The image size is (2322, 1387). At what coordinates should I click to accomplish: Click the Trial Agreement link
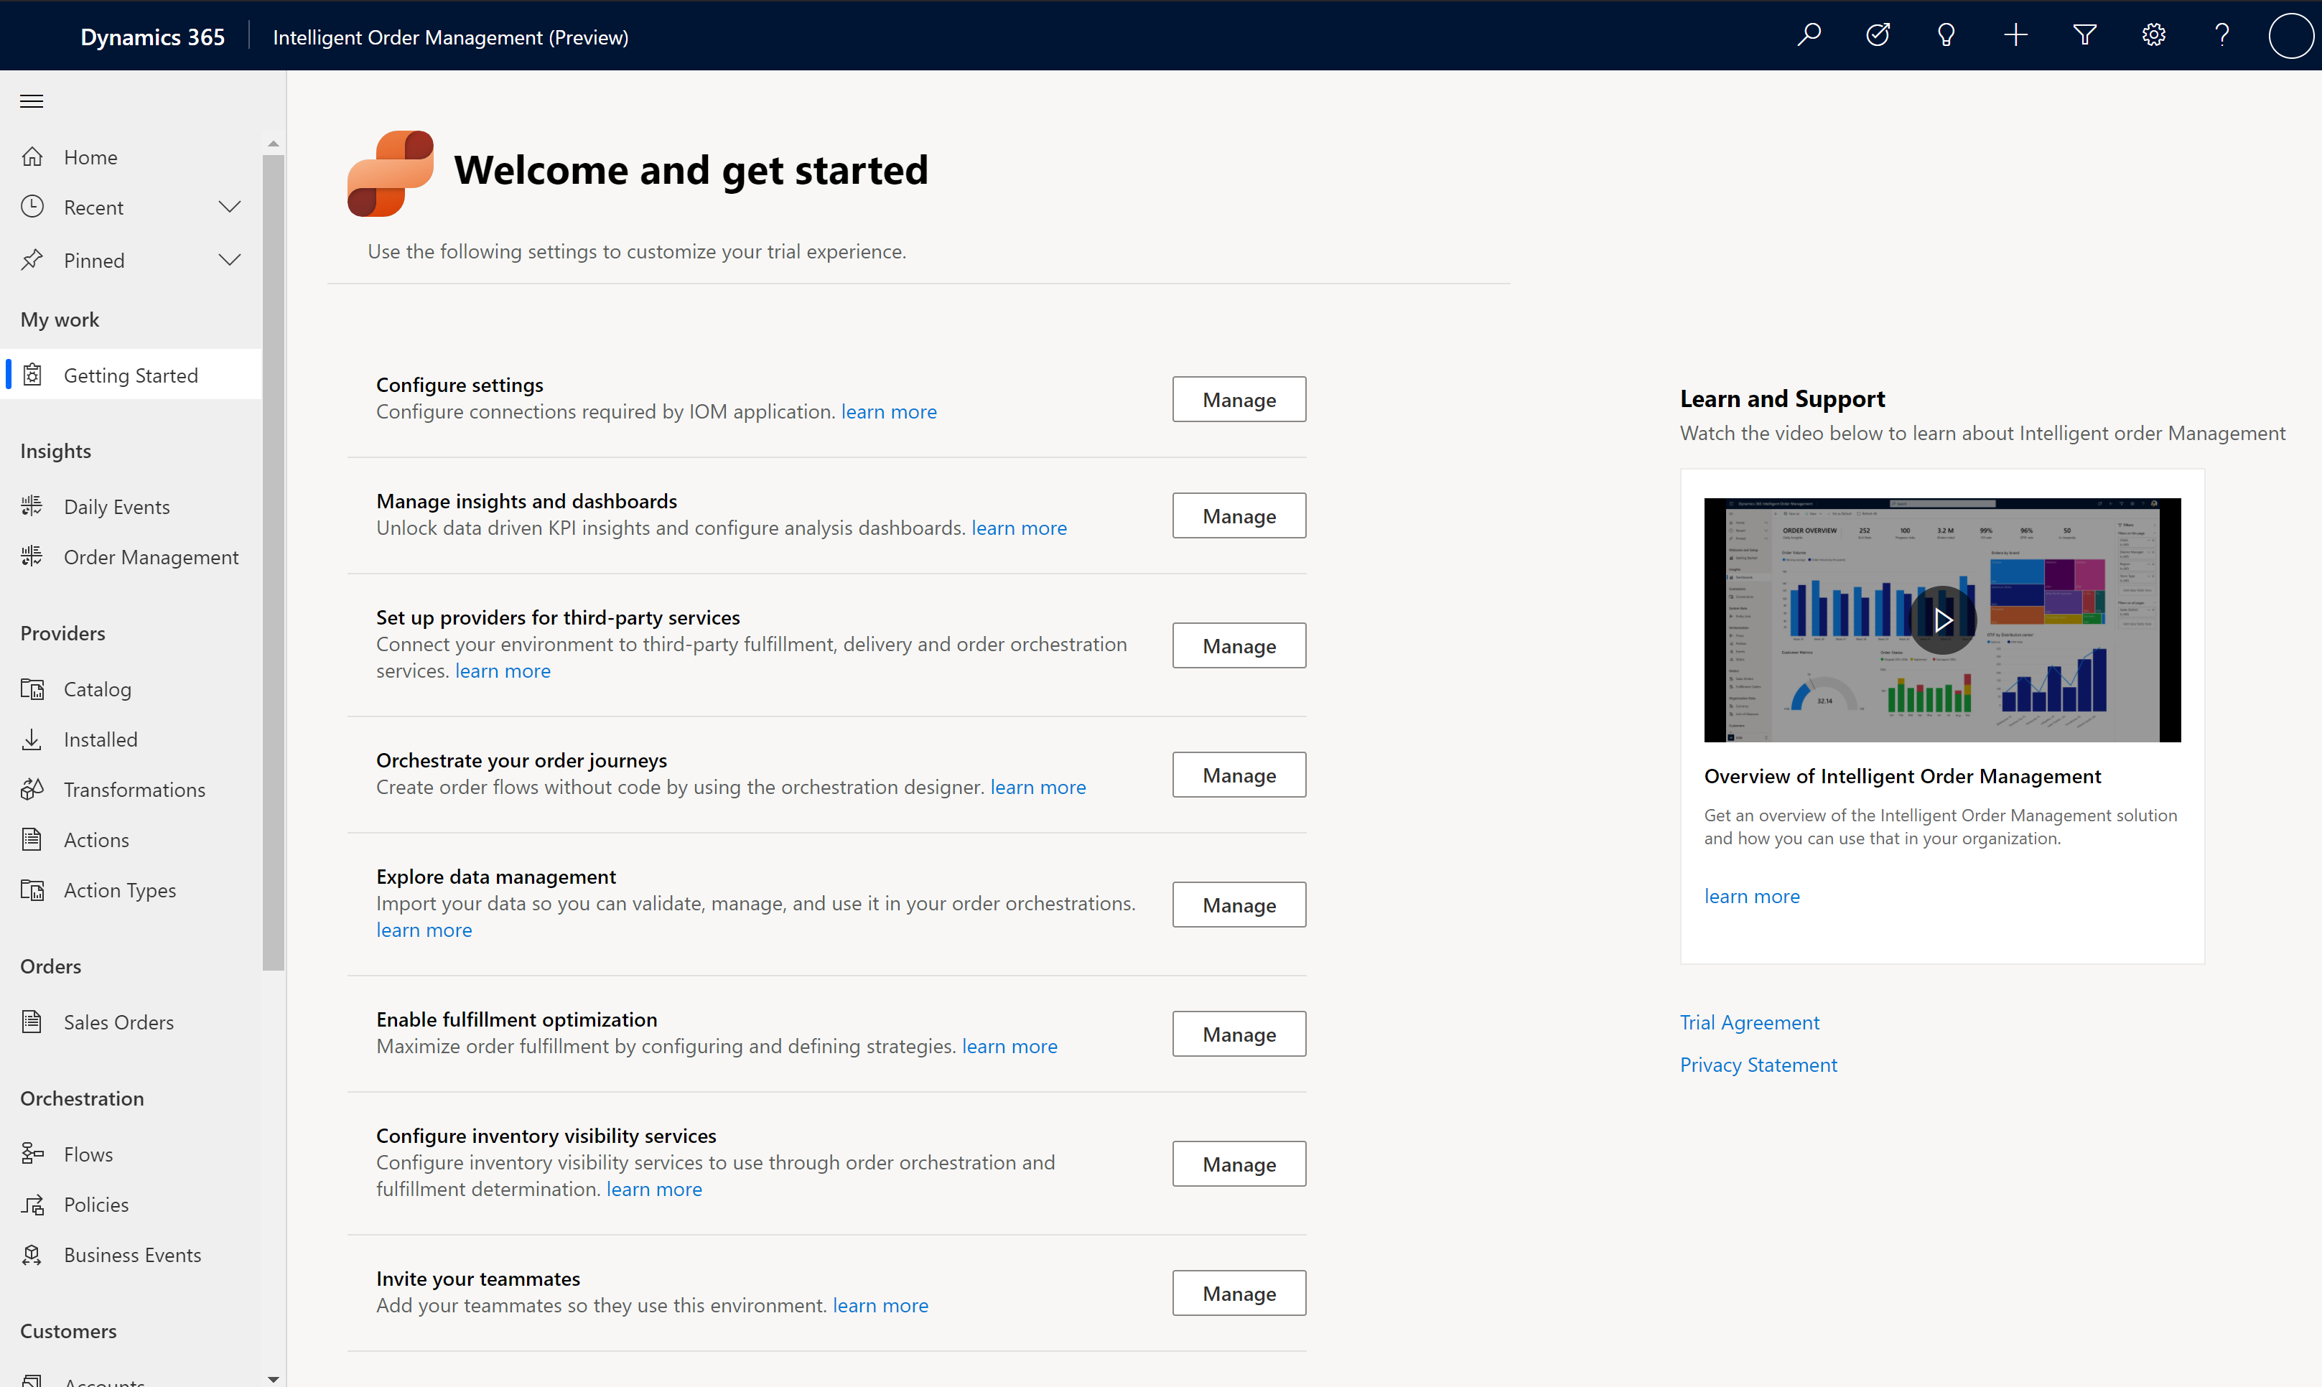pyautogui.click(x=1749, y=1020)
